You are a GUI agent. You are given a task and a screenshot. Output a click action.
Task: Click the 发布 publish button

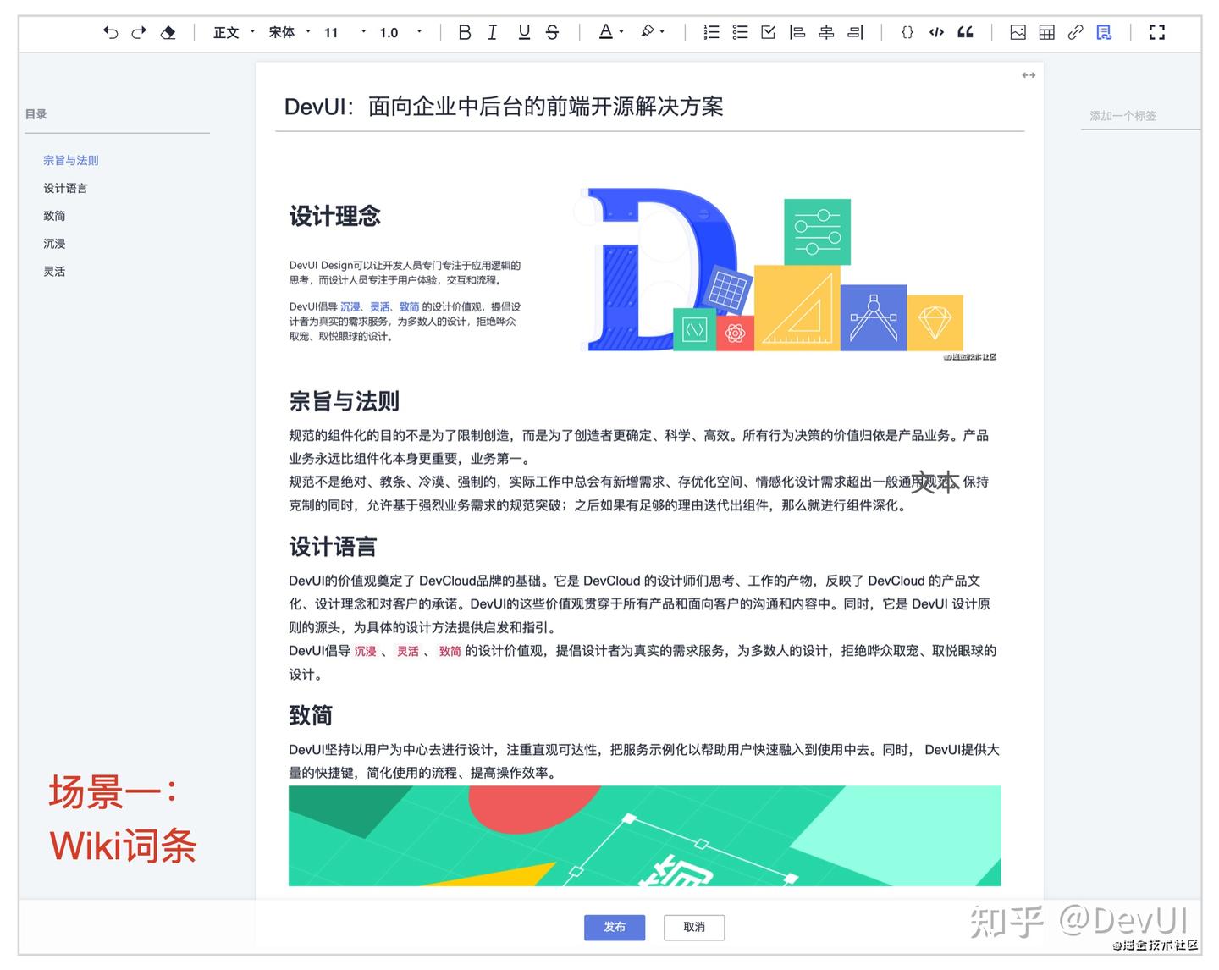615,927
